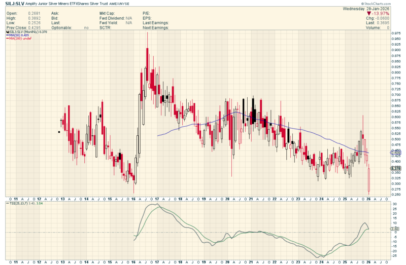The width and height of the screenshot is (406, 265).
Task: Click the 0.370 current price label on axis
Action: [x=396, y=168]
